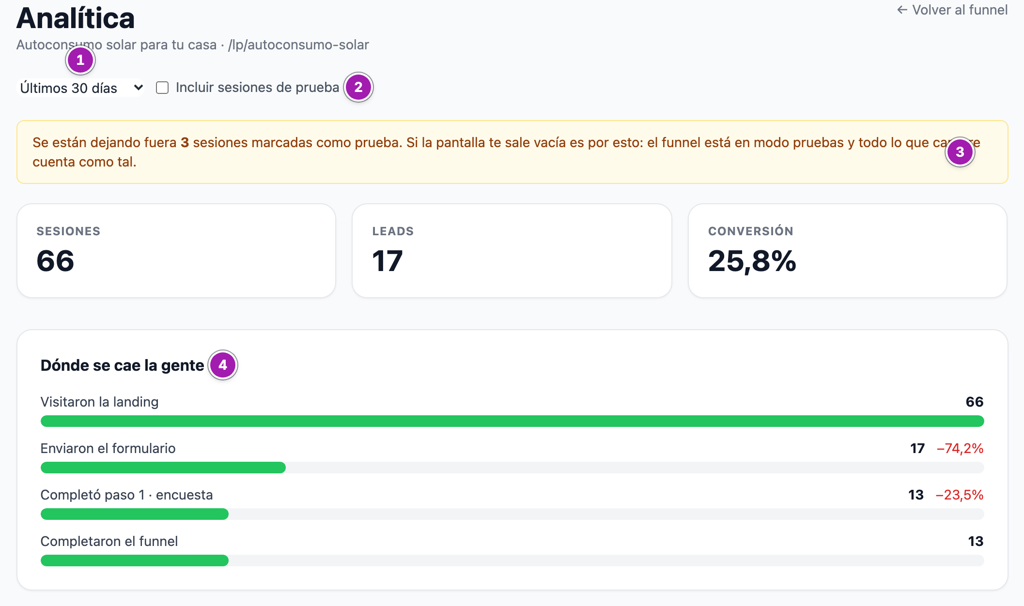Click the 'Enviaron el formulario' progress bar
Screen dimensions: 1024x606
click(512, 468)
